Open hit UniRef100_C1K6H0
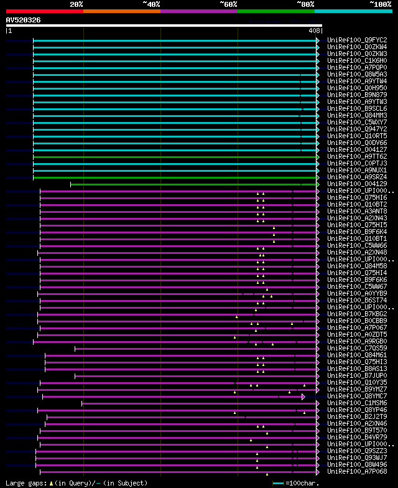Viewport: 398px width, 488px height. pos(357,61)
